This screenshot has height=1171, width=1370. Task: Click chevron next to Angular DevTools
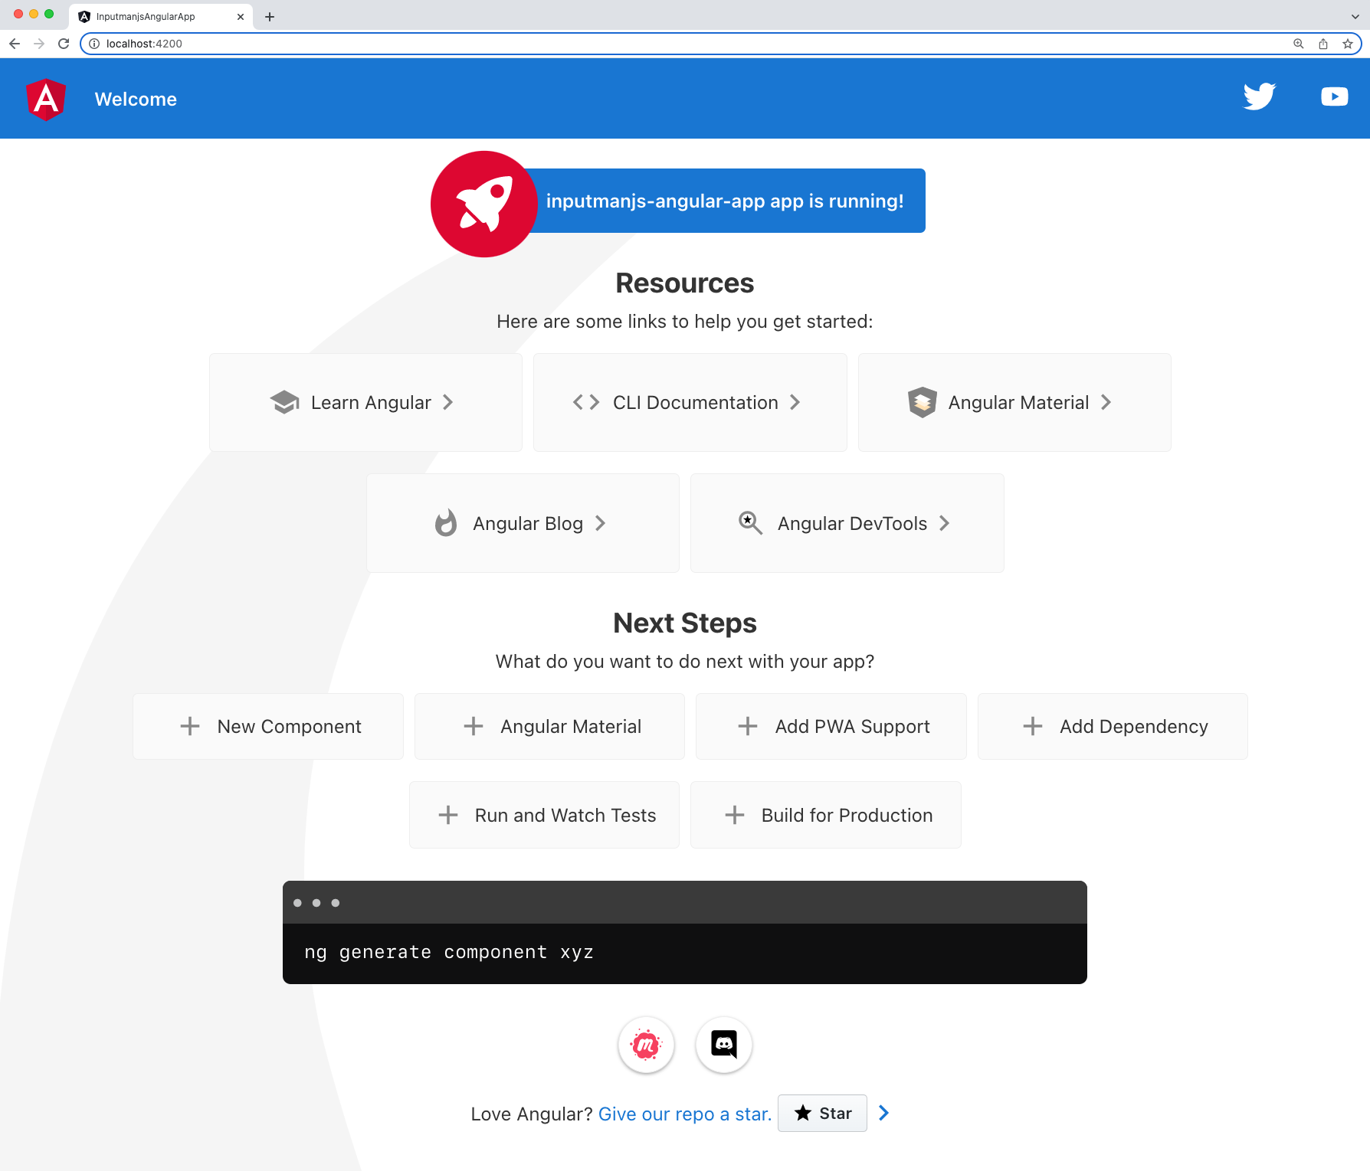[945, 523]
